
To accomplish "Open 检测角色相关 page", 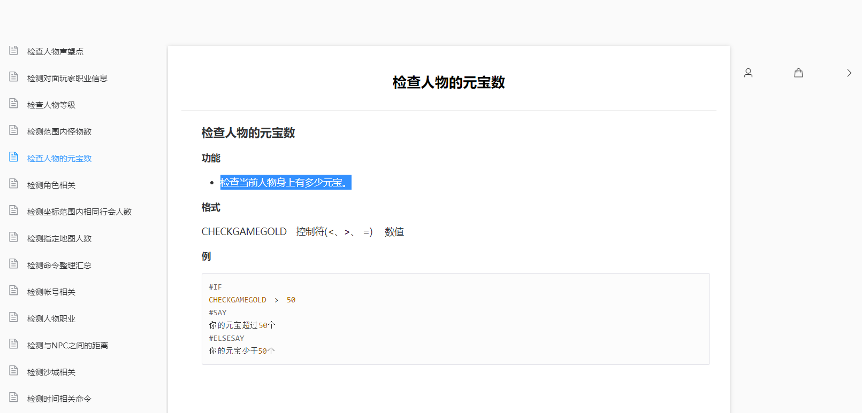I will (51, 185).
